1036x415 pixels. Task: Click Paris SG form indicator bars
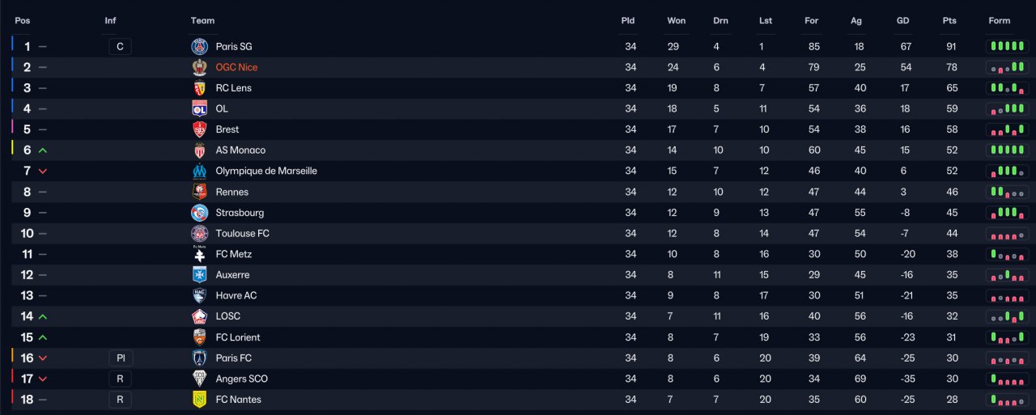pyautogui.click(x=1007, y=47)
